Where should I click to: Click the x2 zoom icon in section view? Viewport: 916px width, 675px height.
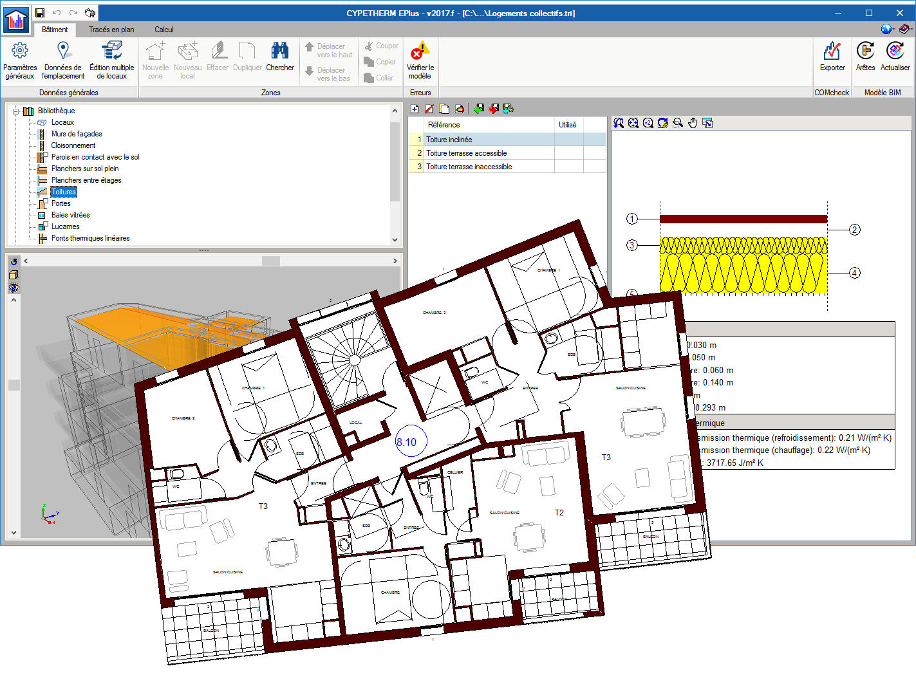click(x=648, y=123)
